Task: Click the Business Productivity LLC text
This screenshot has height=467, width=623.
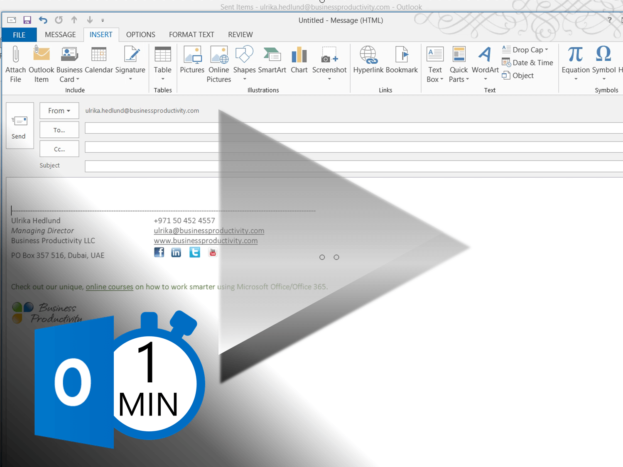Action: coord(53,241)
